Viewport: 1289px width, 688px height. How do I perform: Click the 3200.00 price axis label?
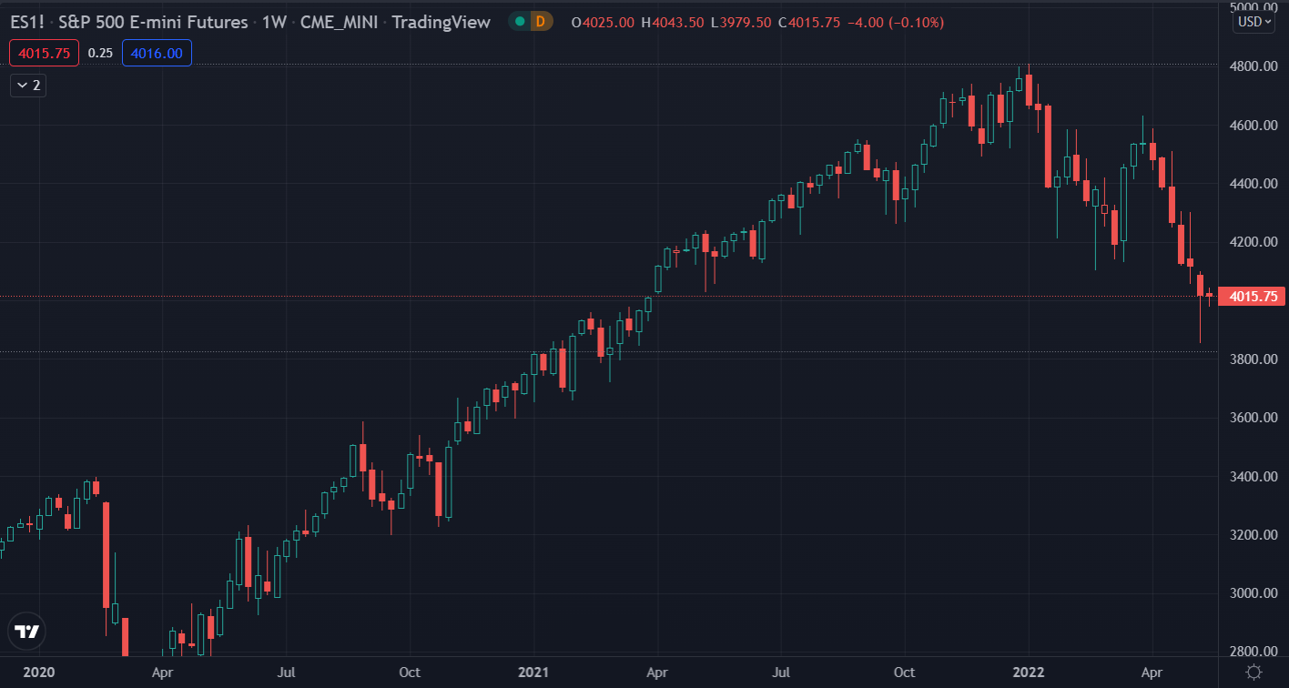coord(1253,535)
